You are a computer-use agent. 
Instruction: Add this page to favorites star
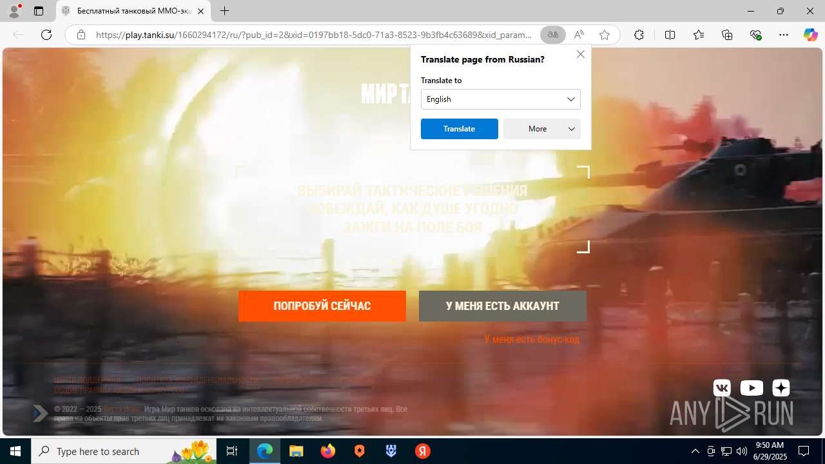pos(605,35)
